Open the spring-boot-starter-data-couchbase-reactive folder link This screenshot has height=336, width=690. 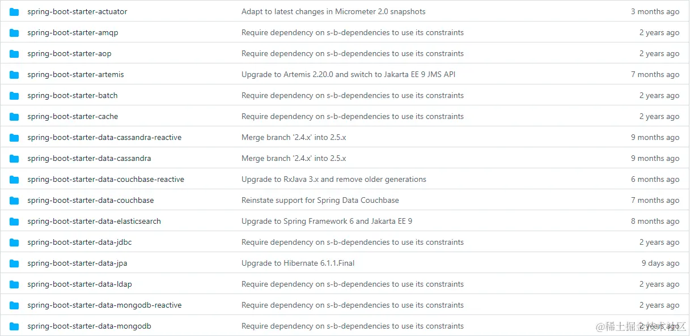pyautogui.click(x=105, y=180)
